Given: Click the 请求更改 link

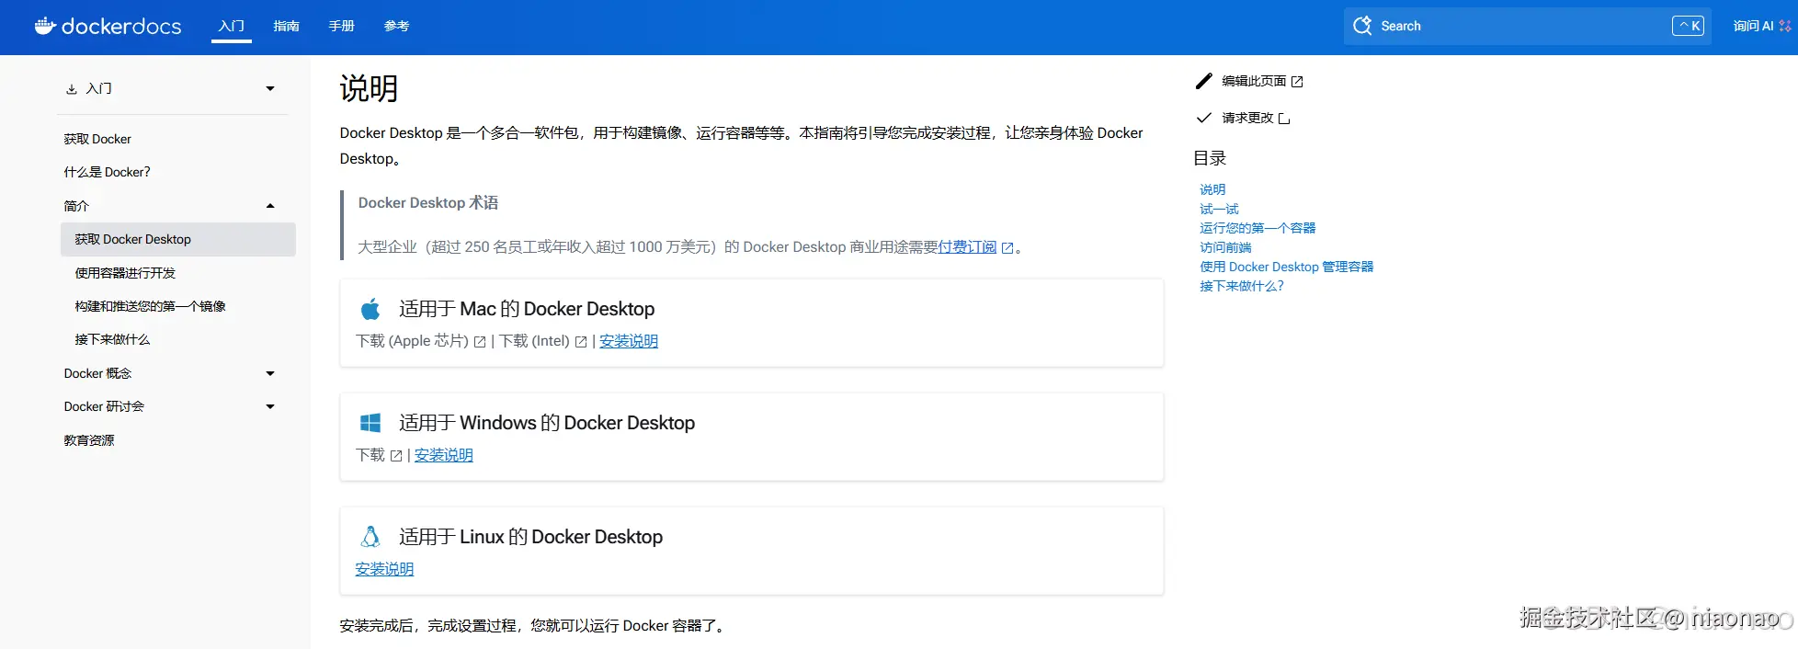Looking at the screenshot, I should point(1247,118).
